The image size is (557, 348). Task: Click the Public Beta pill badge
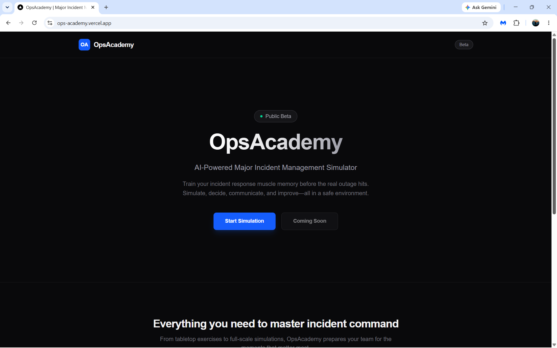[x=276, y=116]
